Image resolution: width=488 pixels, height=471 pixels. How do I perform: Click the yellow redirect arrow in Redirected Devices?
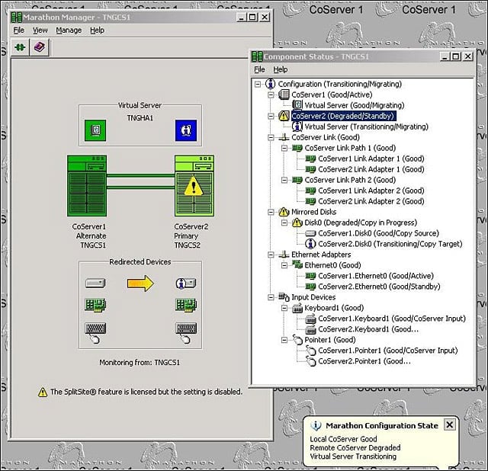pos(140,283)
